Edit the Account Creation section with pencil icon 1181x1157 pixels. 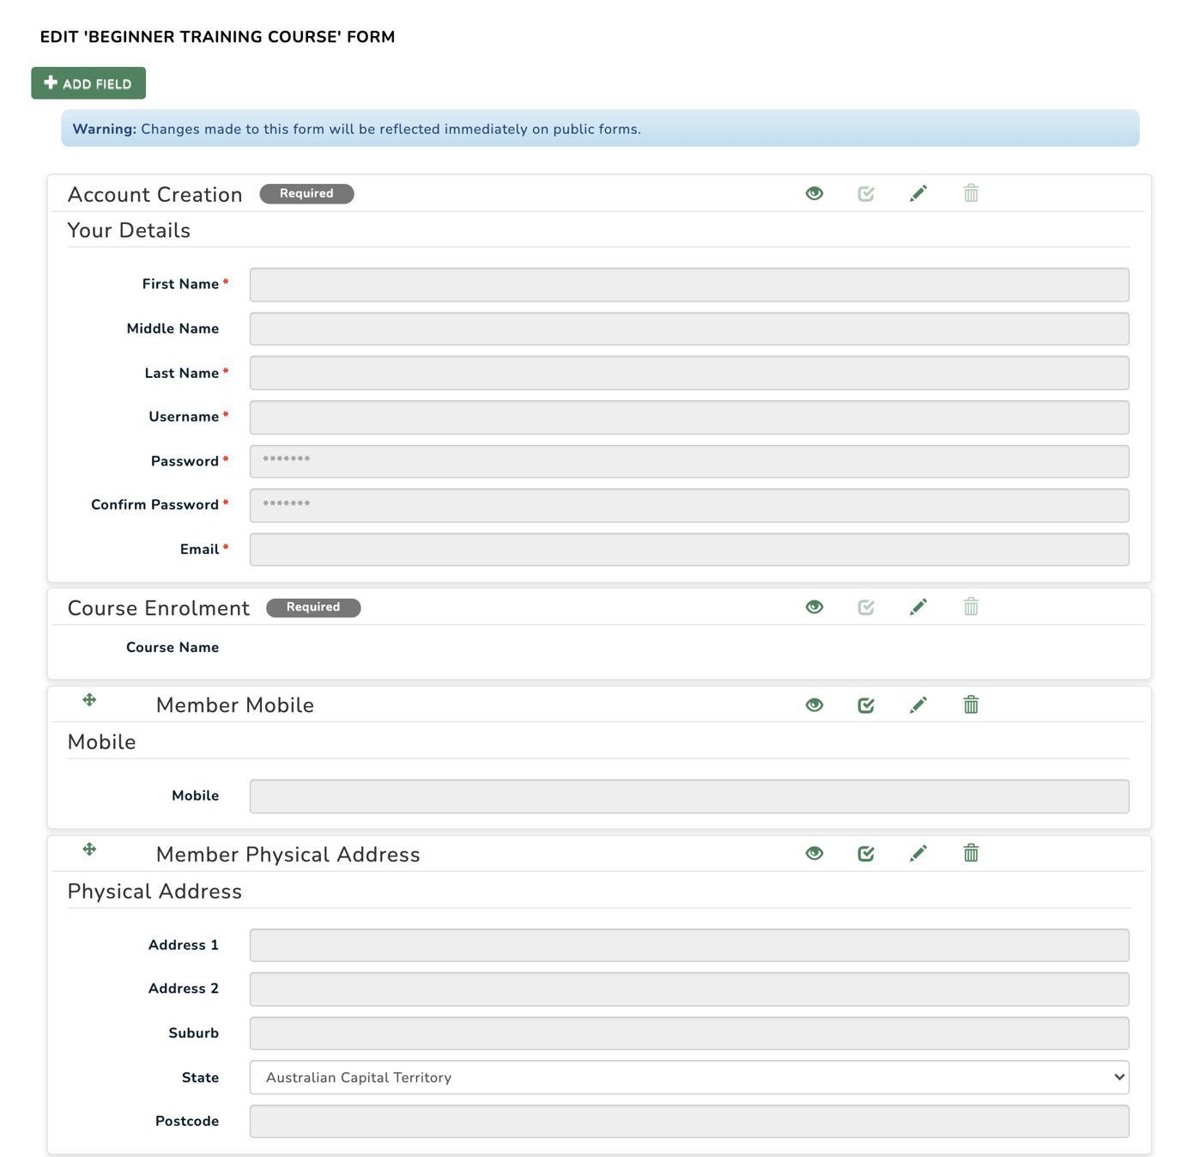click(x=918, y=193)
